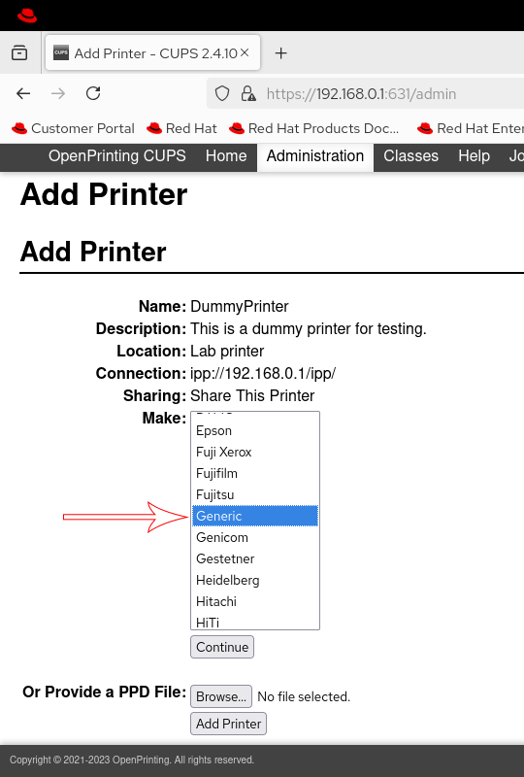Viewport: 524px width, 777px height.
Task: Select Gestetner in the Make list
Action: coord(255,558)
